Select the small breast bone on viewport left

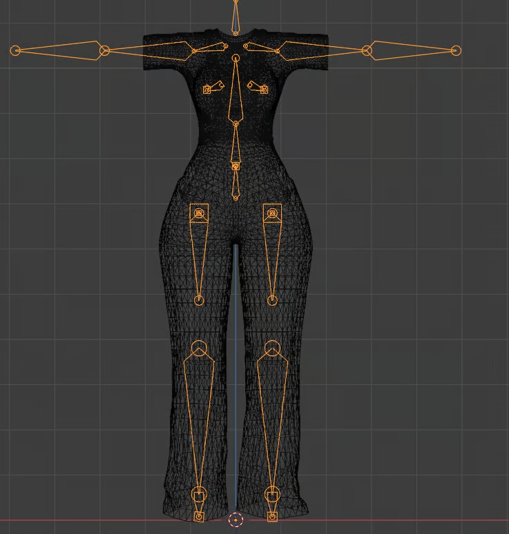tap(215, 87)
